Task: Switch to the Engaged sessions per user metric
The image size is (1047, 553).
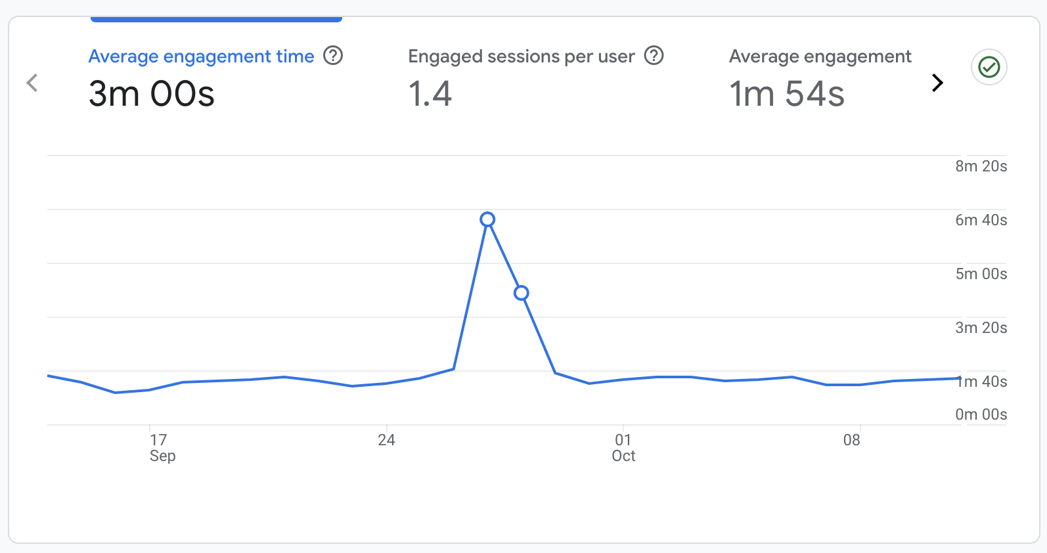Action: coord(521,56)
